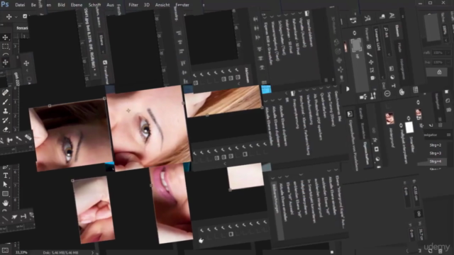Screen dimensions: 454x255
Task: Click the Dok: 5,46 MB status text
Action: point(60,252)
